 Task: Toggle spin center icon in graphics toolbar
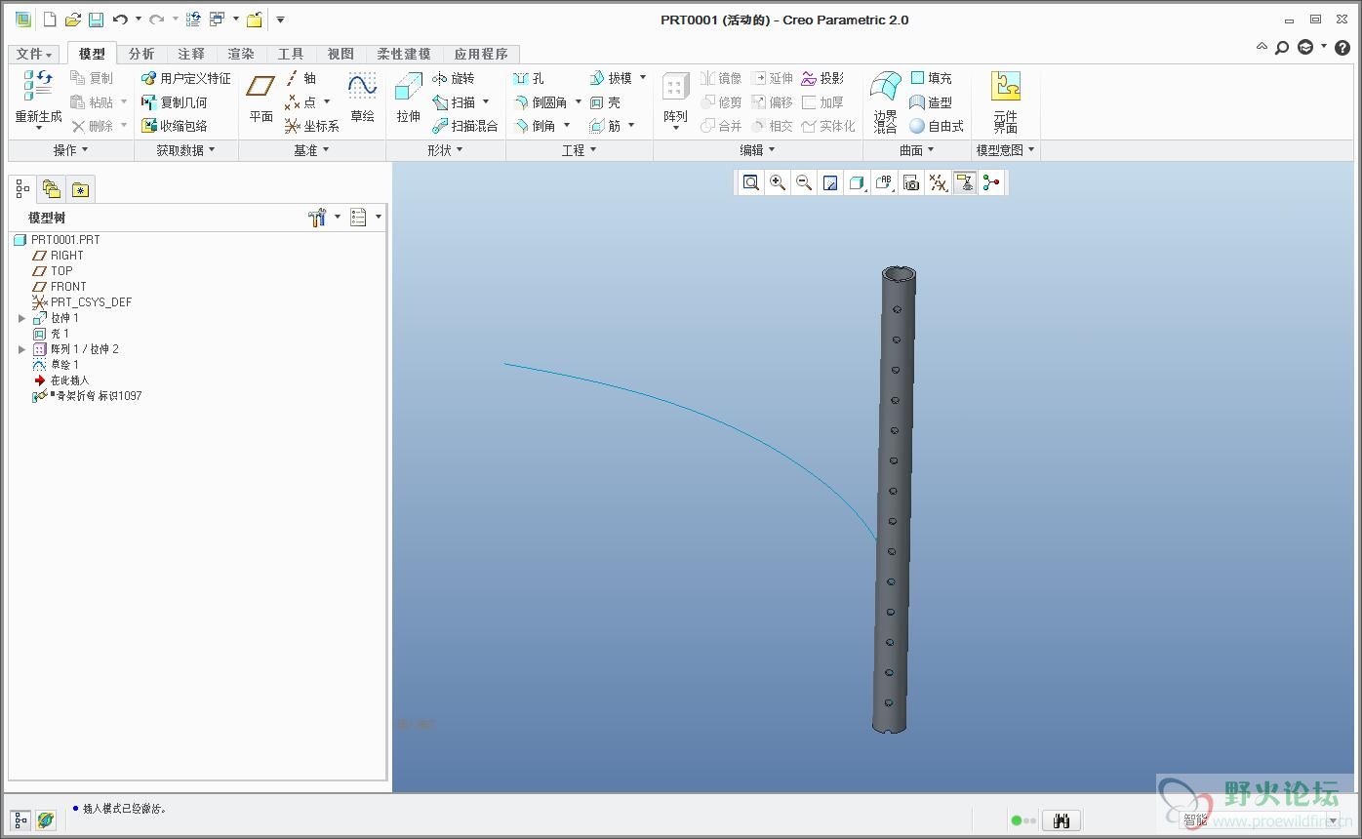(991, 182)
